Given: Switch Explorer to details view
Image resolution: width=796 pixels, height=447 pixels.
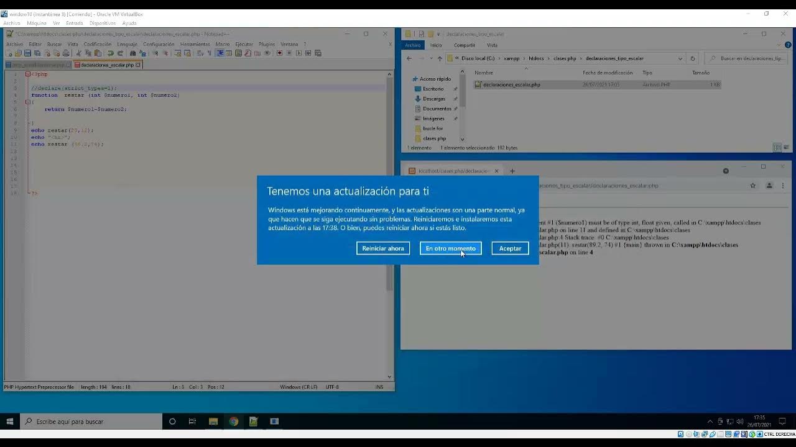Looking at the screenshot, I should (778, 148).
